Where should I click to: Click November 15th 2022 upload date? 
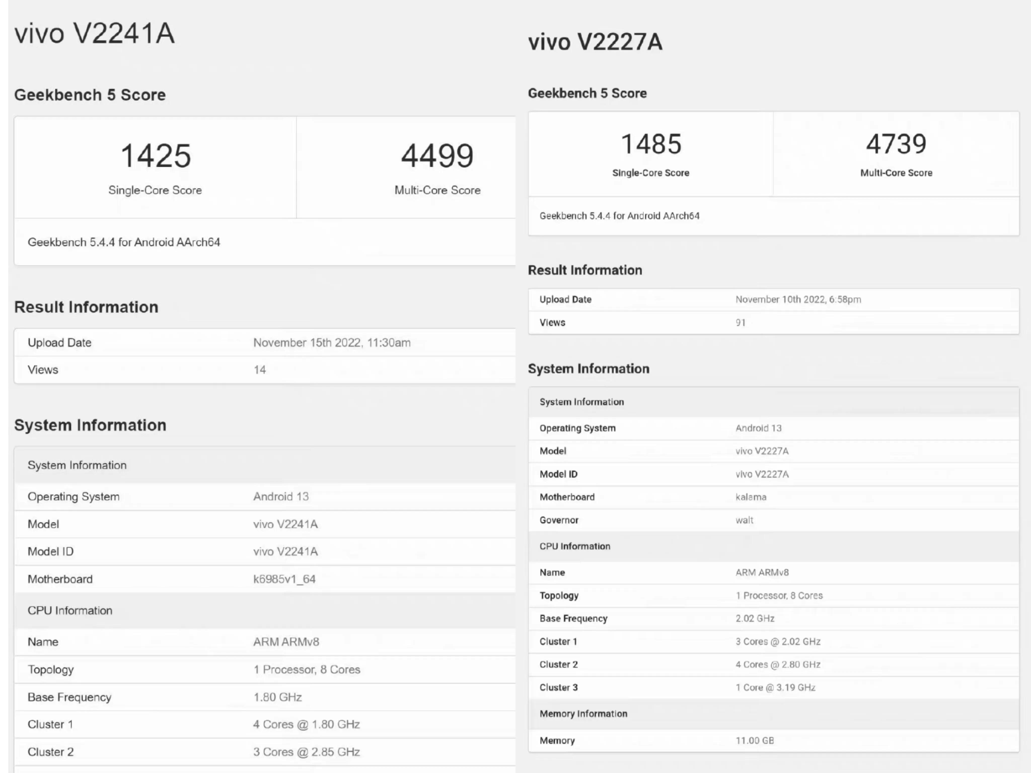point(332,343)
